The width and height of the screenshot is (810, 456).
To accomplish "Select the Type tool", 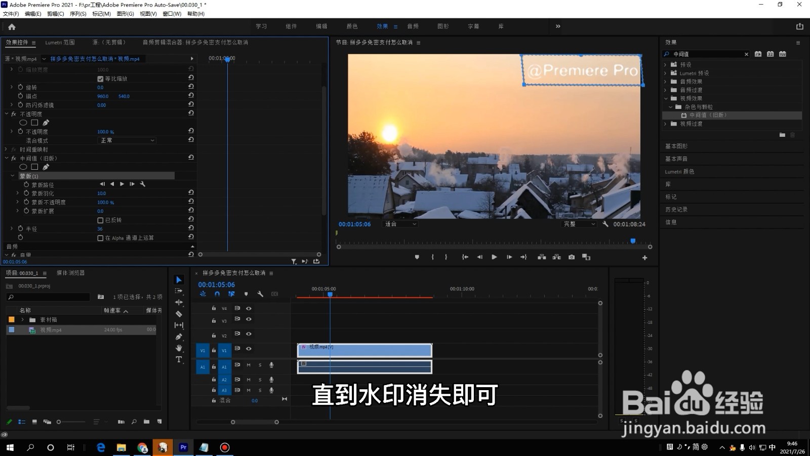I will 179,360.
